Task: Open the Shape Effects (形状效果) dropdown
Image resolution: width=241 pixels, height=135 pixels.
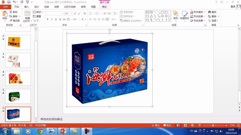Action: (197, 21)
